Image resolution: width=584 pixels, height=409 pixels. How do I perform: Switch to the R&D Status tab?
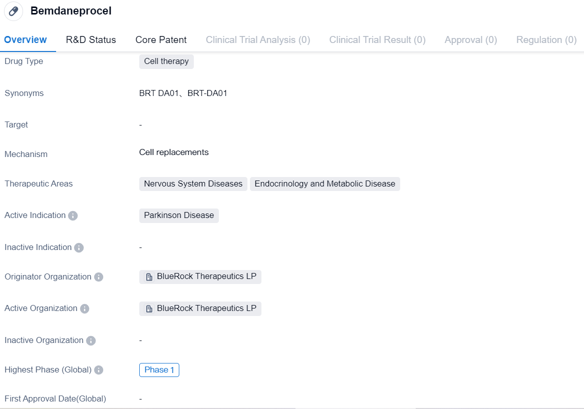click(91, 40)
